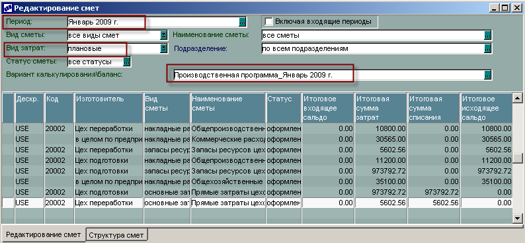This screenshot has height=243, width=525.
Task: Click cost cell 35100.00 in сумма затрат
Action: (381, 181)
